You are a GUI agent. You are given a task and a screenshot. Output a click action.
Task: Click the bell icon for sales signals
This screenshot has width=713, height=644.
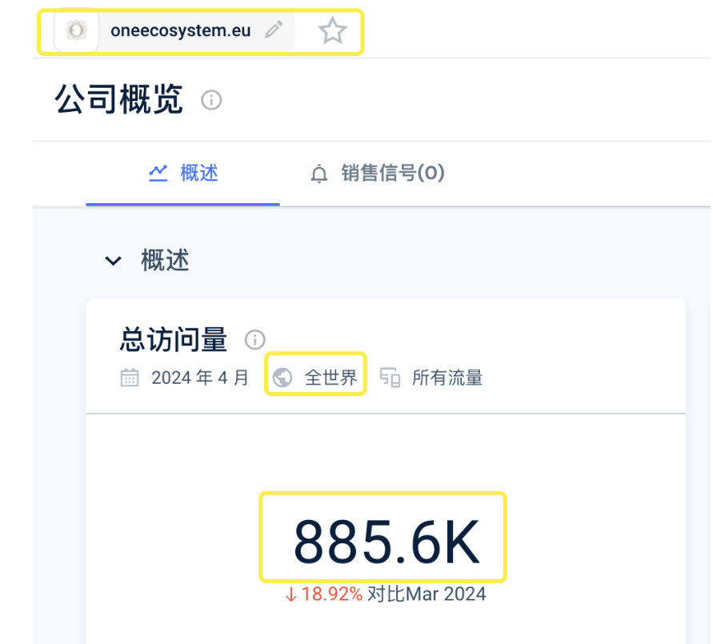pyautogui.click(x=319, y=174)
